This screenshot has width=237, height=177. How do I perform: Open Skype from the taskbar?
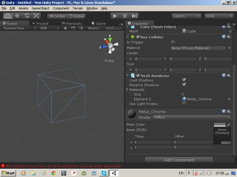pyautogui.click(x=104, y=173)
